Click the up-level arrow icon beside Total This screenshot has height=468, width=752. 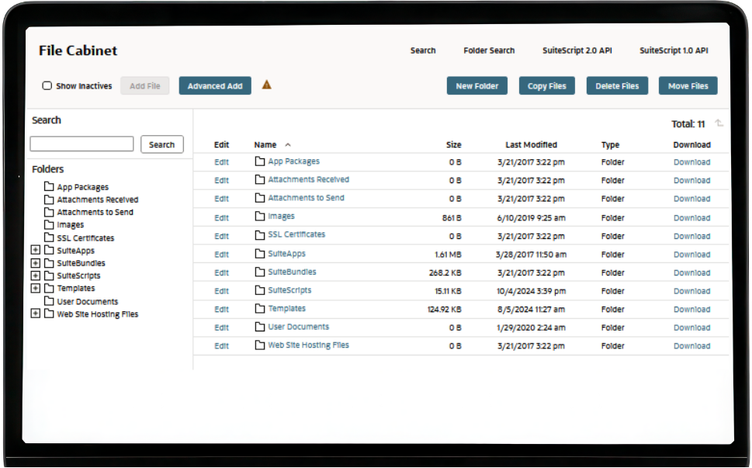coord(719,123)
